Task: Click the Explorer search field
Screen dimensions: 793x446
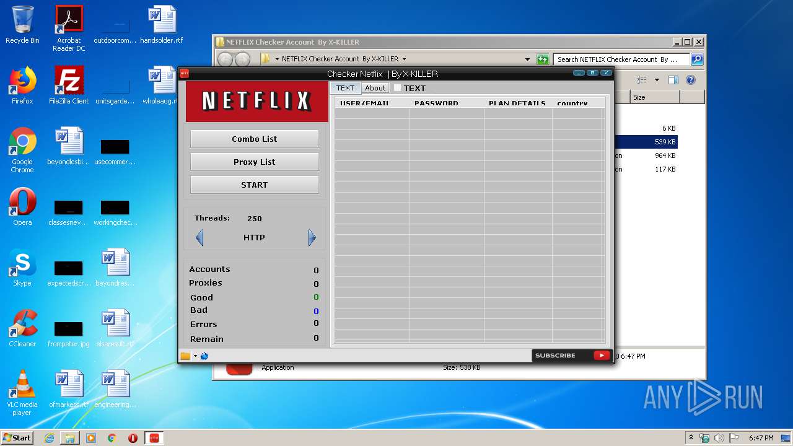Action: click(621, 59)
